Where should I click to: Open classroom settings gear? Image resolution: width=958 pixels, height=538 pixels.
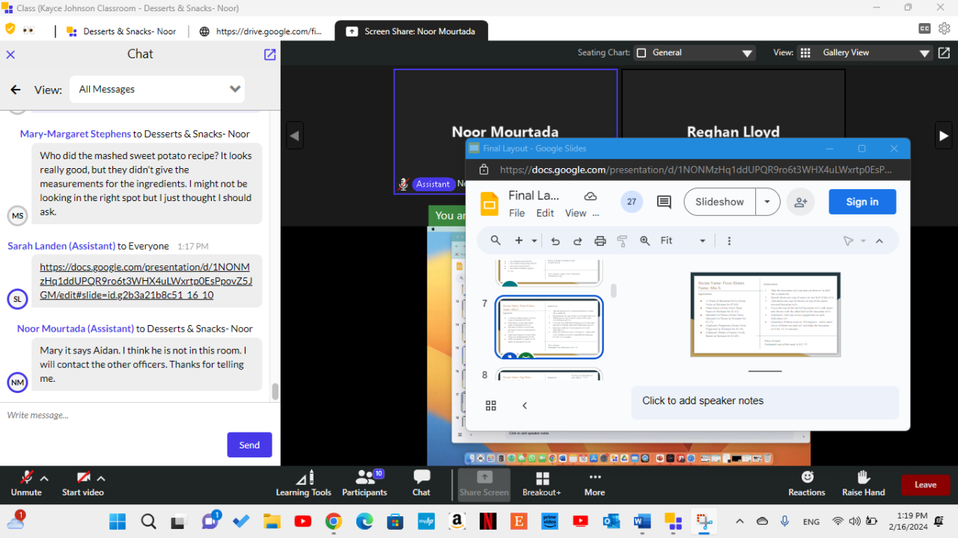click(945, 28)
